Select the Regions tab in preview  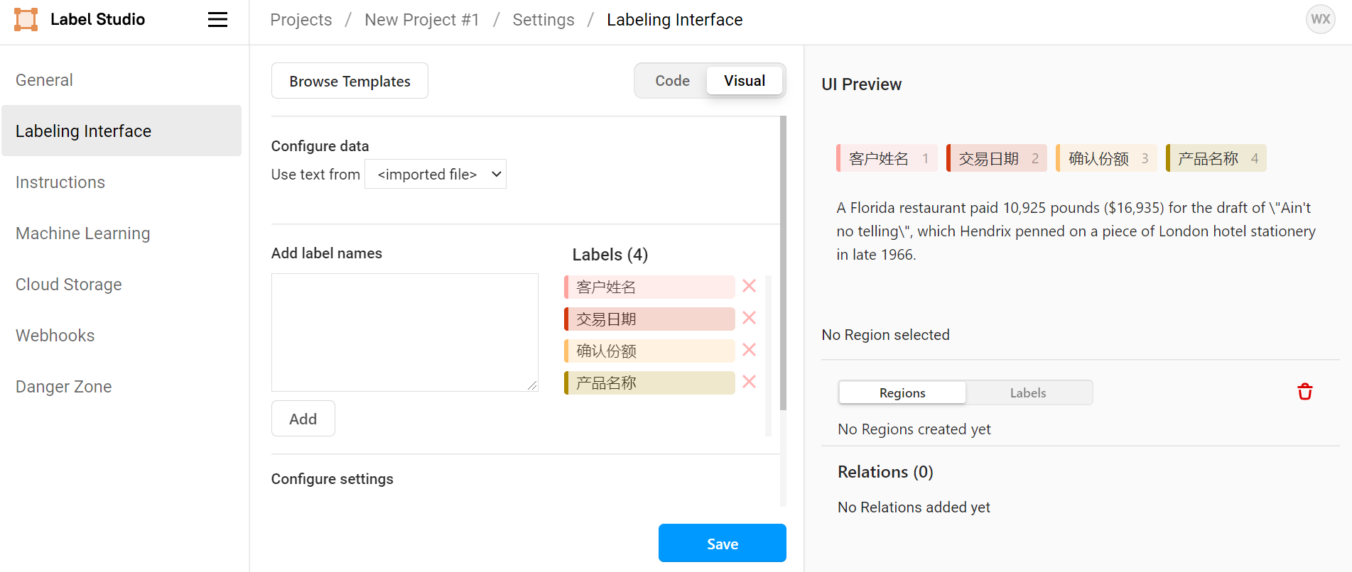[902, 393]
